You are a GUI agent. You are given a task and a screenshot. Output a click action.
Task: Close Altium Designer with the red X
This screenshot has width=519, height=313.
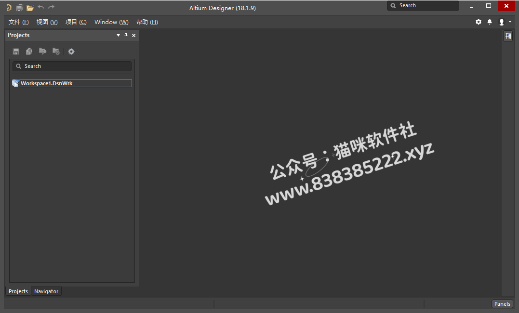[x=506, y=6]
